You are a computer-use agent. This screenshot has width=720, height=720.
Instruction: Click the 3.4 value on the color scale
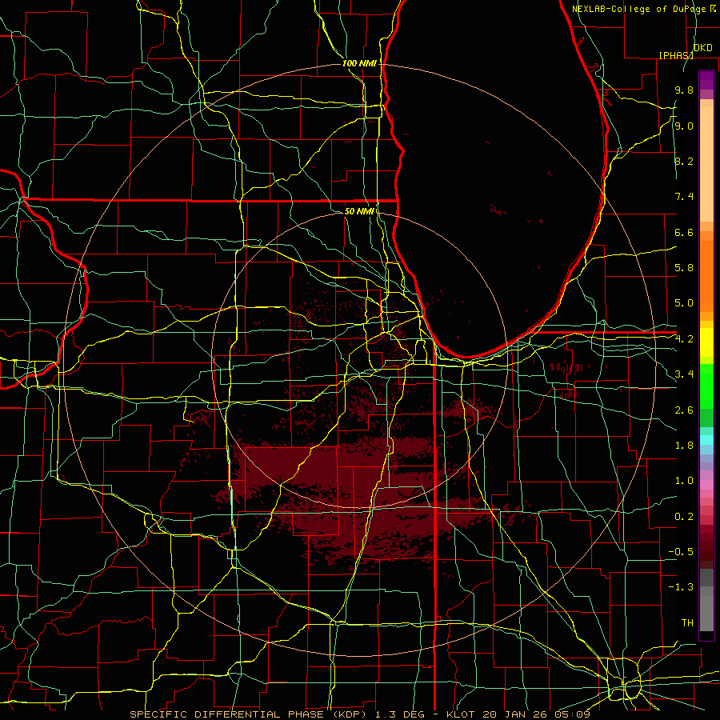pos(684,374)
